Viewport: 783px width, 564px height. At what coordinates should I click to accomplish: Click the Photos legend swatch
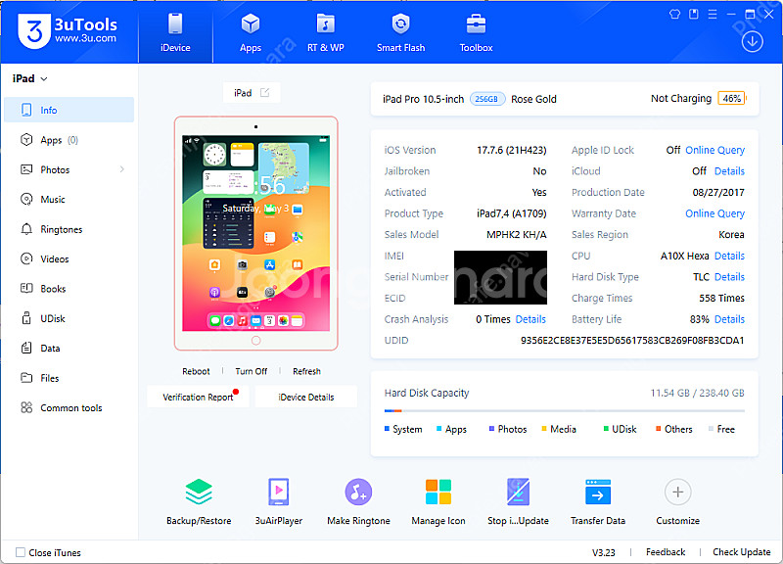pos(491,429)
